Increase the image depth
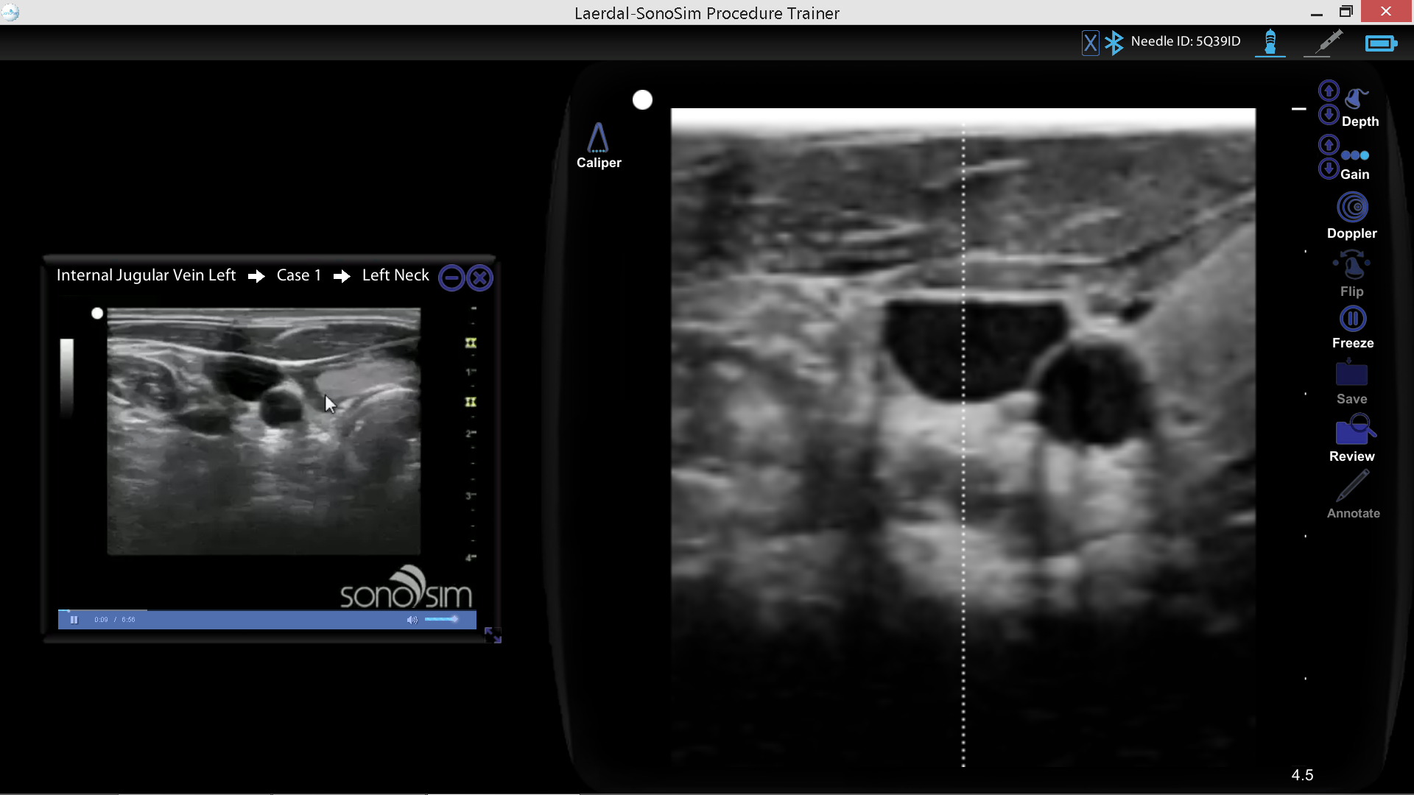This screenshot has height=795, width=1414. click(1329, 90)
